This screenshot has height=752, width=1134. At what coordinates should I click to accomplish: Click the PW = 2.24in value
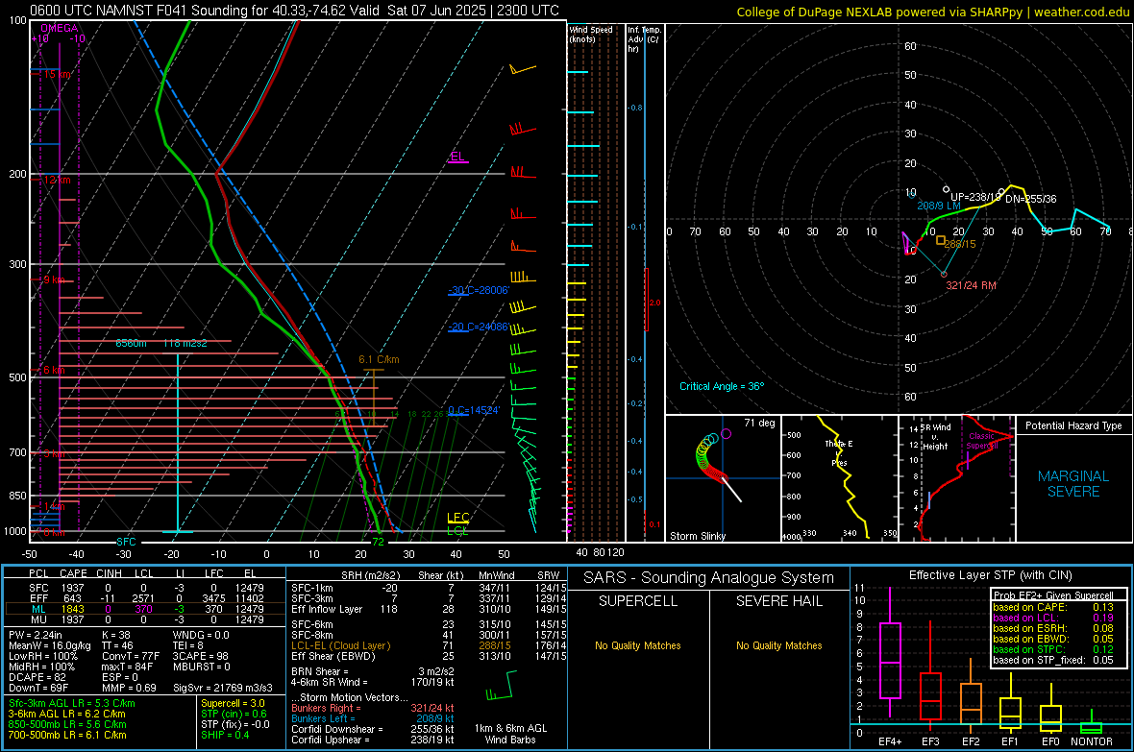tap(36, 635)
